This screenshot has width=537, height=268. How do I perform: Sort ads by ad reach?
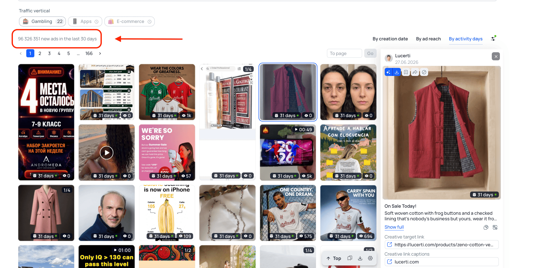[428, 39]
